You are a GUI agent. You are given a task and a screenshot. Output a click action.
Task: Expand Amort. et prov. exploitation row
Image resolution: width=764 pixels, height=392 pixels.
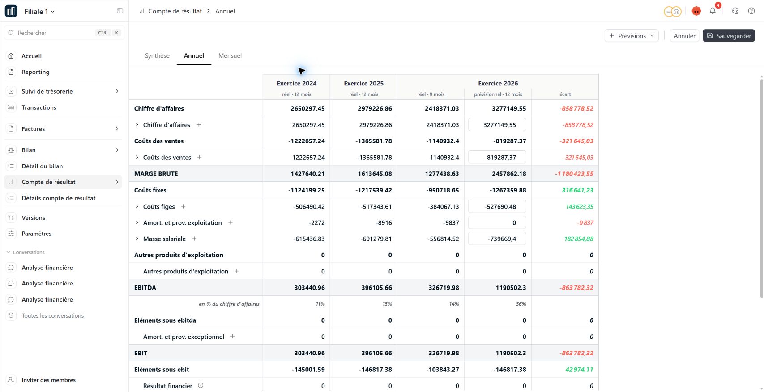[x=137, y=223]
